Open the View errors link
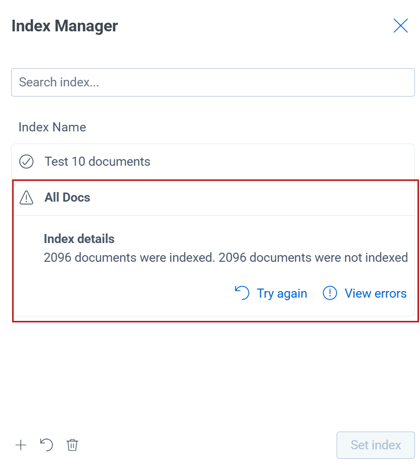 (x=376, y=293)
